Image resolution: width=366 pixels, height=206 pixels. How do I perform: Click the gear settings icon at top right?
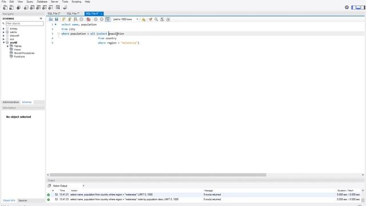click(347, 7)
